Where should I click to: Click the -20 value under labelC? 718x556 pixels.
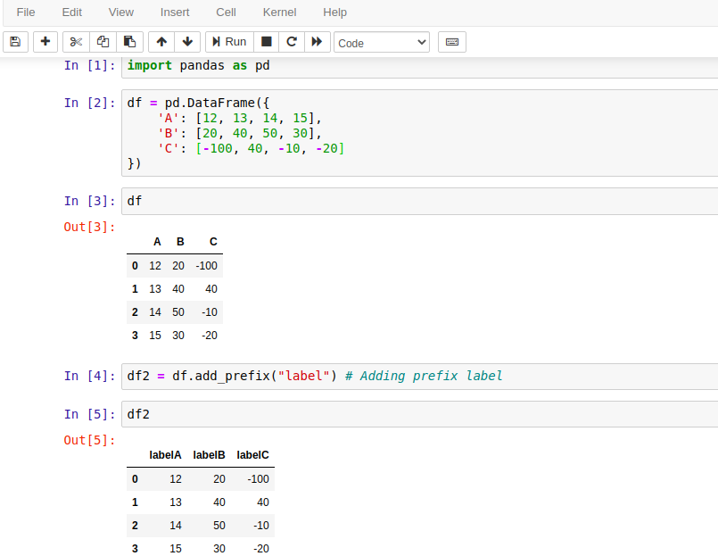tap(261, 549)
